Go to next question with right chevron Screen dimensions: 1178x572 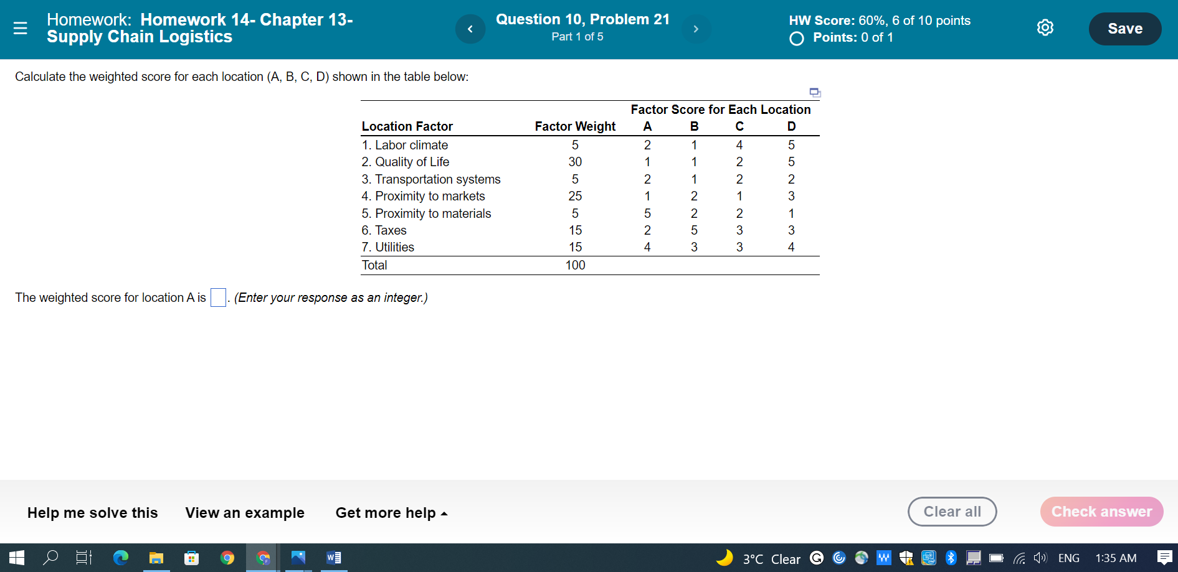point(696,29)
